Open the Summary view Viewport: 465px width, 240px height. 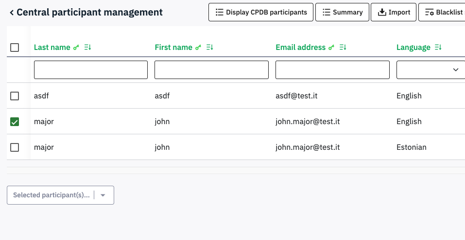click(x=342, y=12)
